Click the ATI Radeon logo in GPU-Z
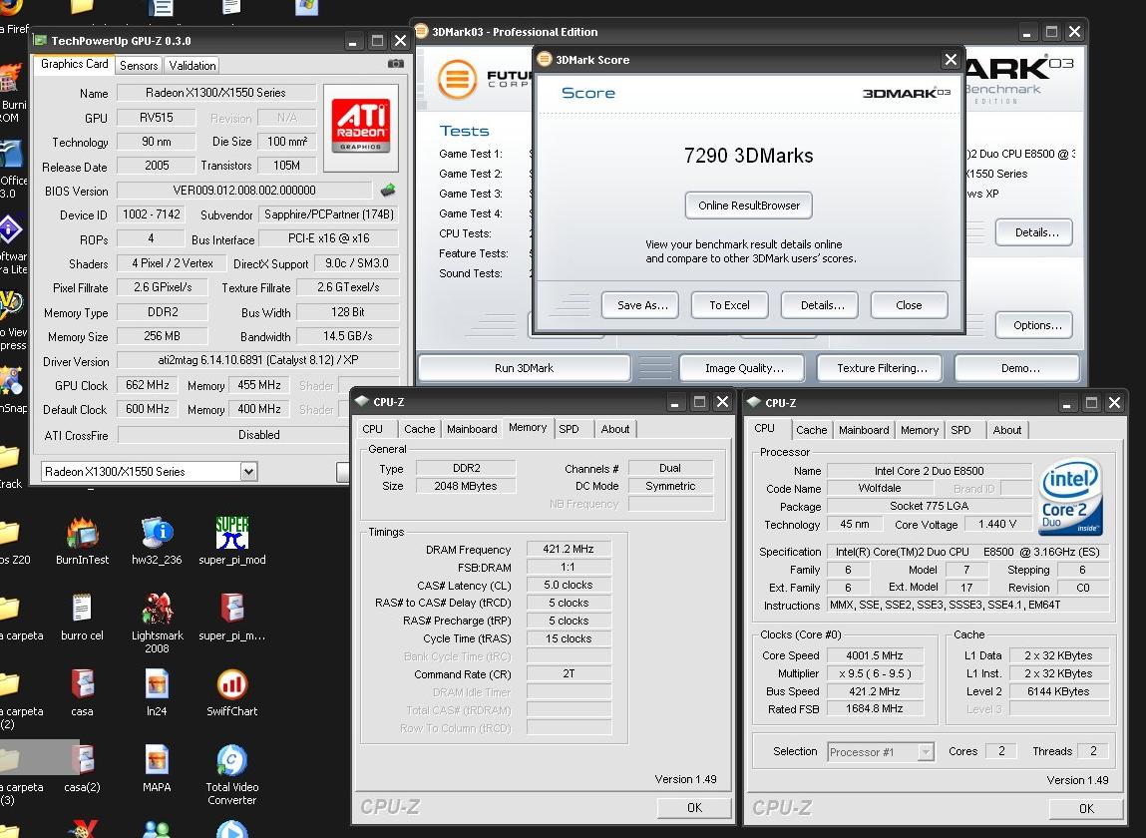Viewport: 1146px width, 838px height. click(x=361, y=128)
